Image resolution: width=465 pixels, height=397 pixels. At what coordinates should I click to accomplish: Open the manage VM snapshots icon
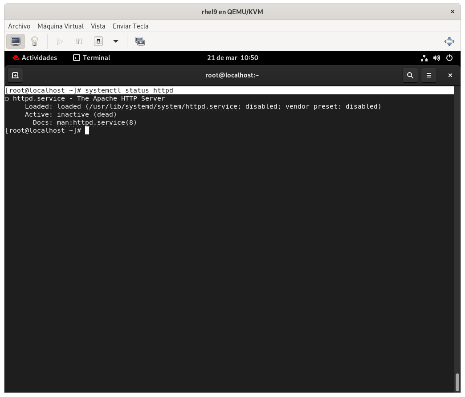pos(140,41)
